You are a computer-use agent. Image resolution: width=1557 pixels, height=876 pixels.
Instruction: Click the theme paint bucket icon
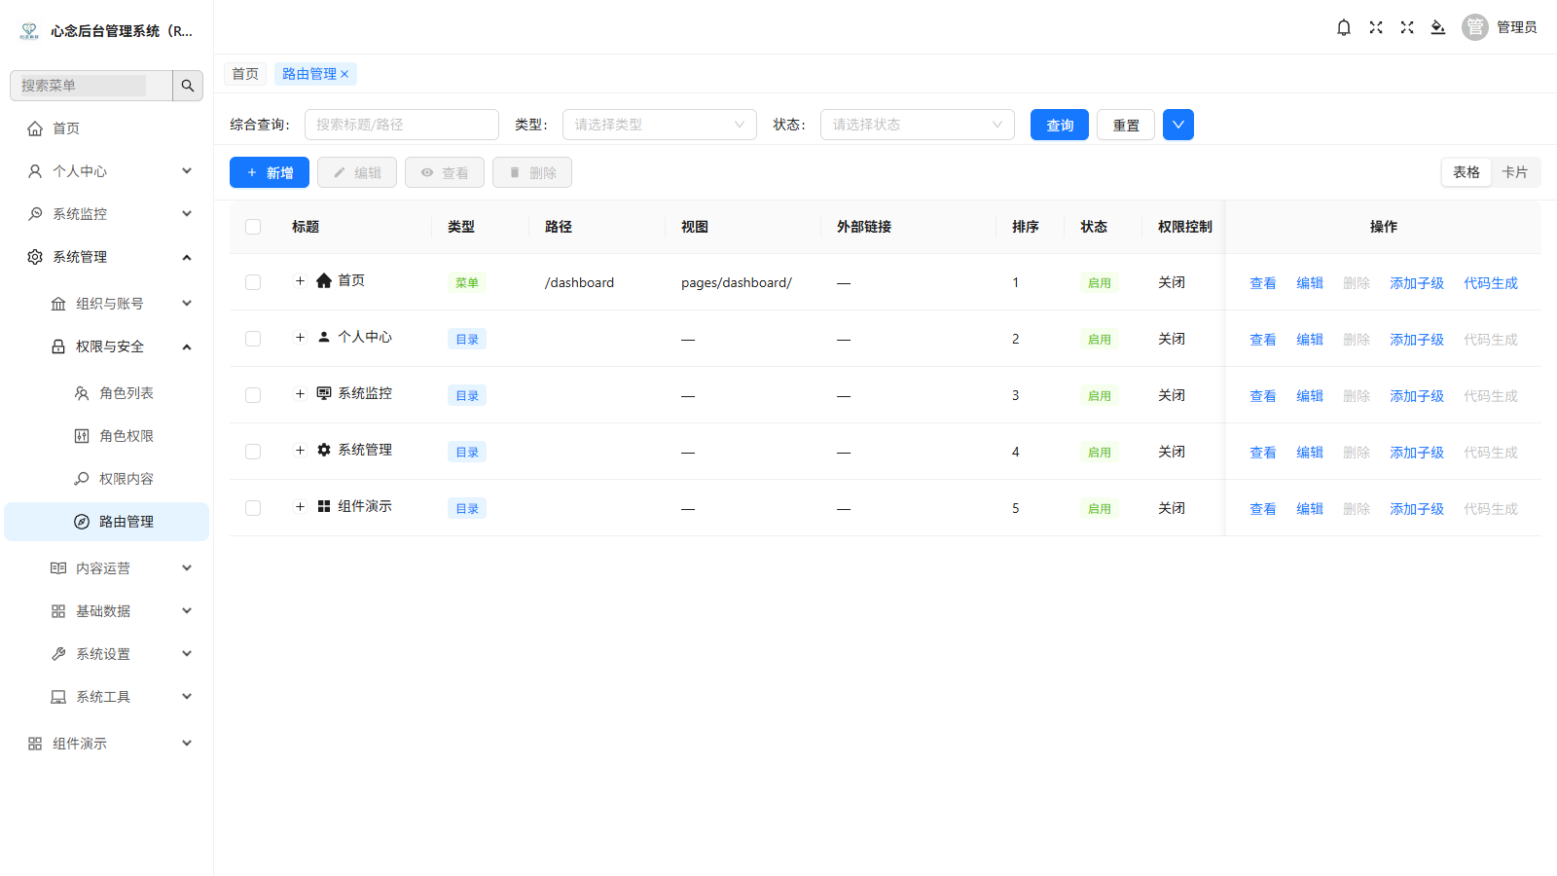point(1438,27)
